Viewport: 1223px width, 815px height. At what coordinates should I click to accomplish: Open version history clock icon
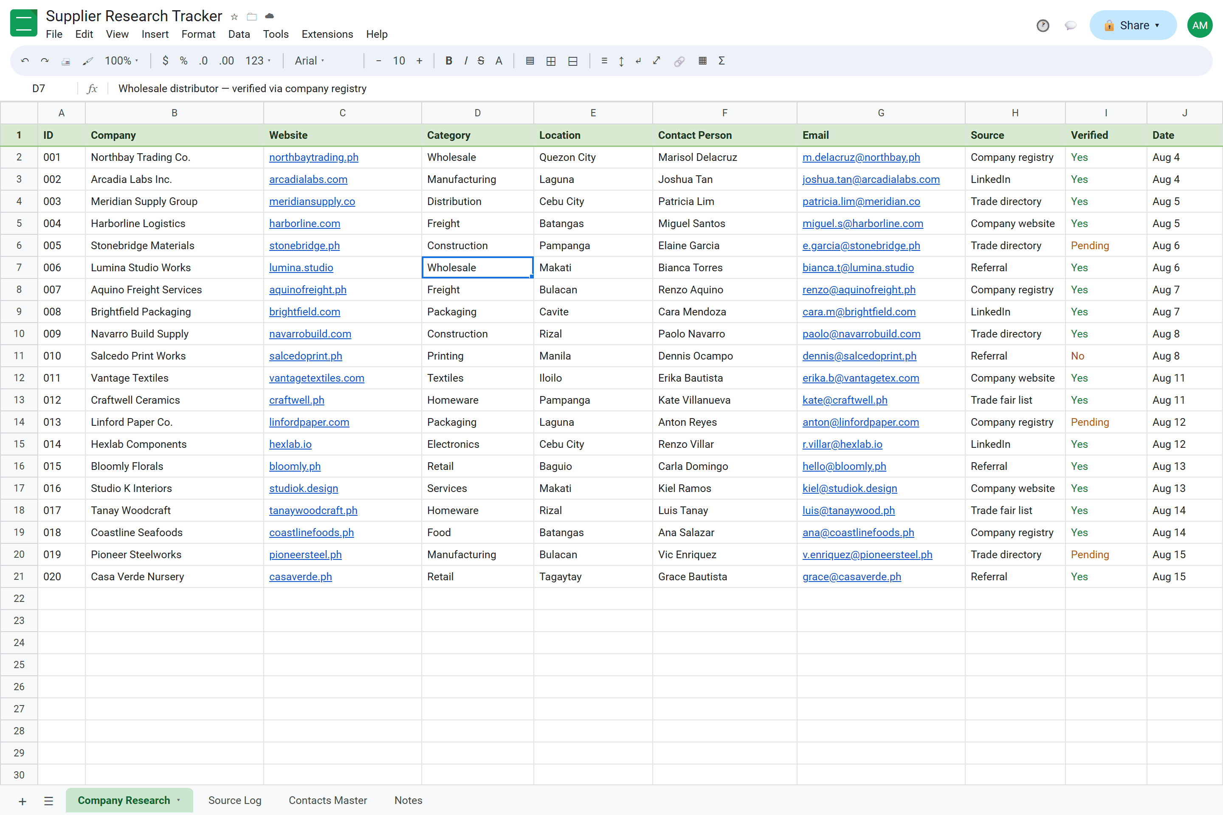point(1043,25)
